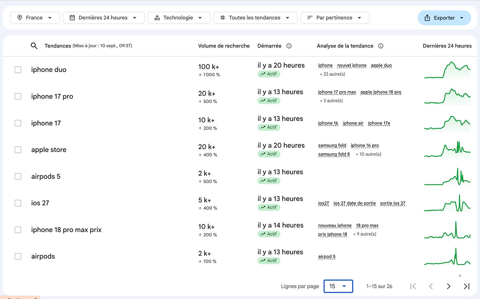Screen dimensions: 480x299
Task: Check the box next to ios 27
Action: point(18,203)
